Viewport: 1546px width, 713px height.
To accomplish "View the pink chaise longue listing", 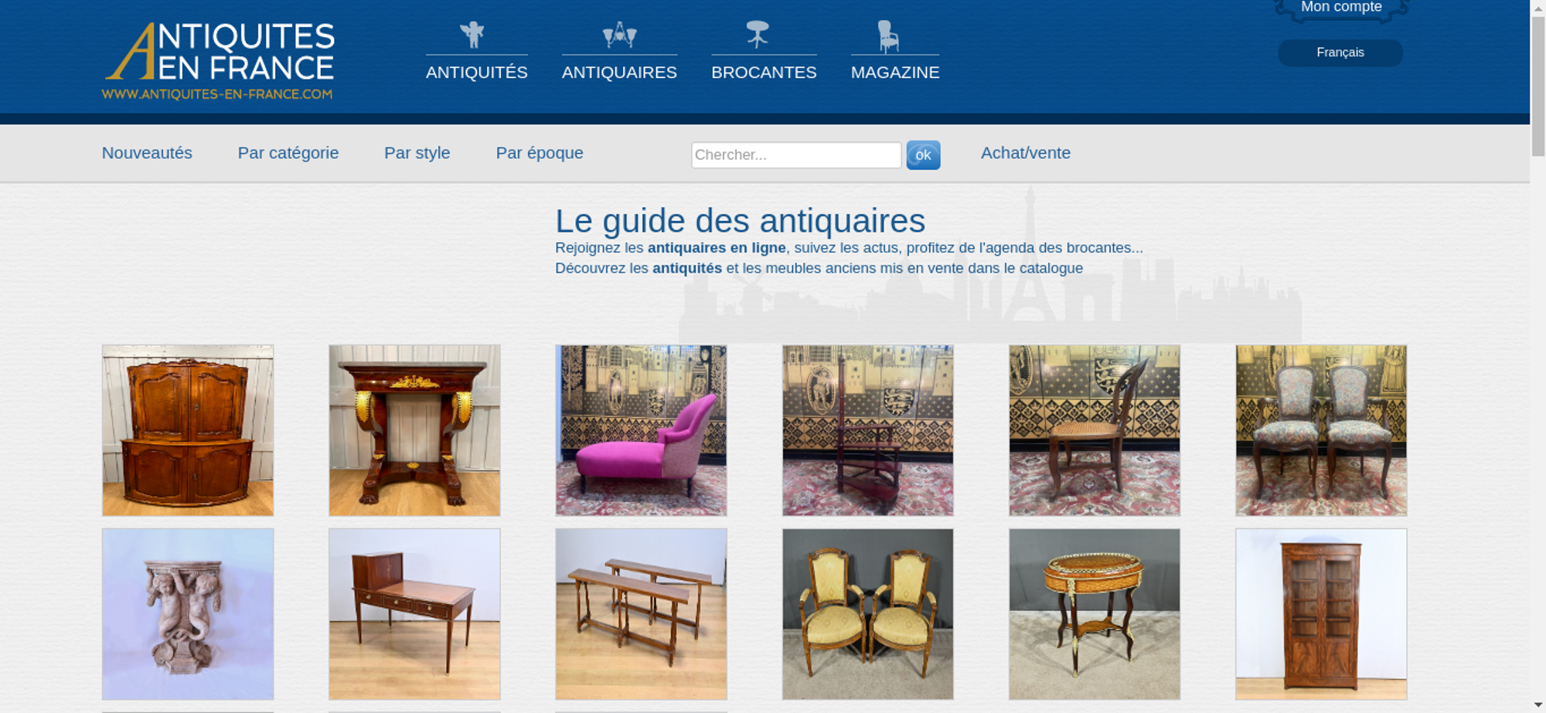I will point(641,430).
